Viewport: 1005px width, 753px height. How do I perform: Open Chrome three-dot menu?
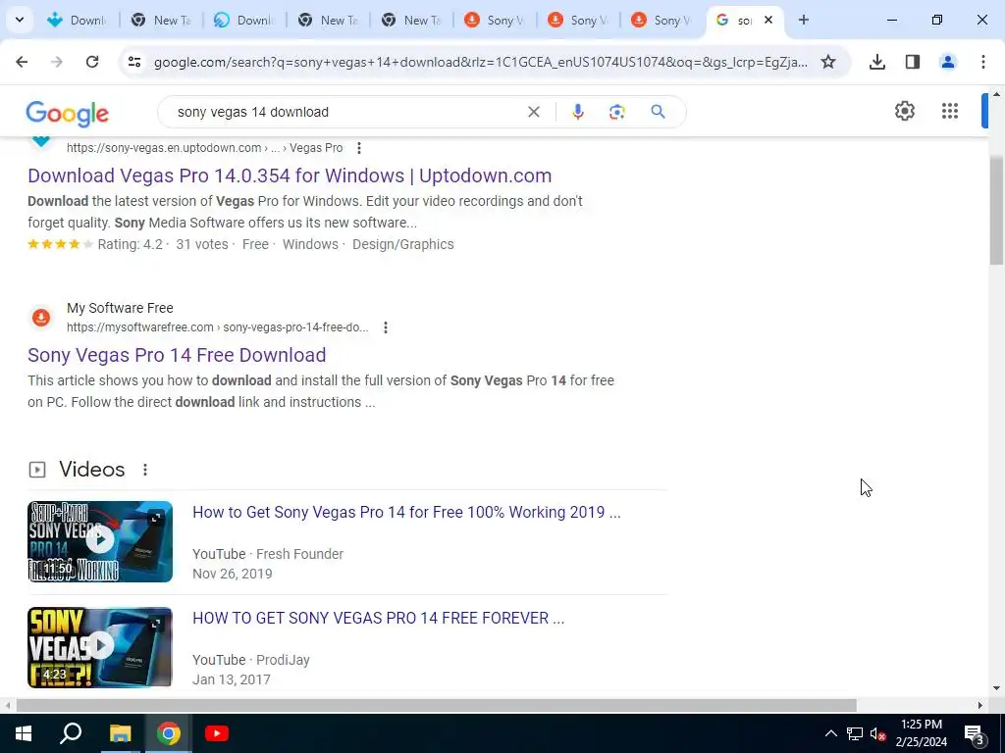pyautogui.click(x=983, y=62)
